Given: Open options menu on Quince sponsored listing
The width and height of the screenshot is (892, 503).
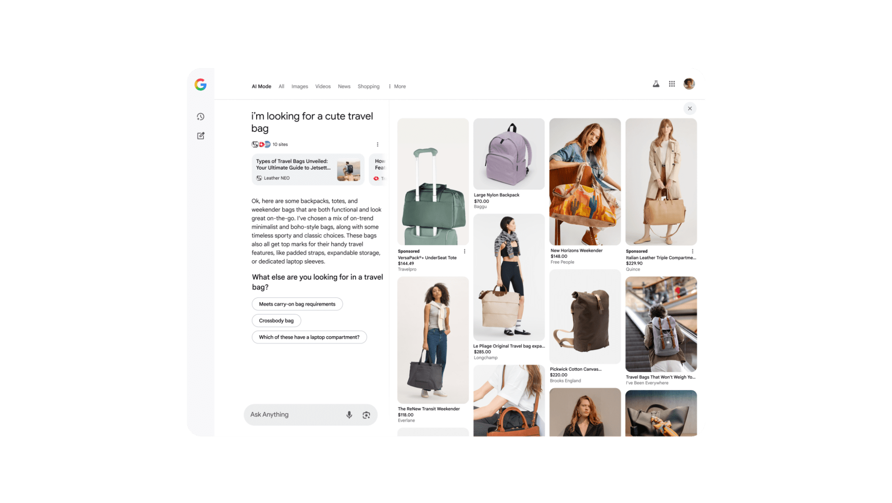Looking at the screenshot, I should tap(693, 251).
